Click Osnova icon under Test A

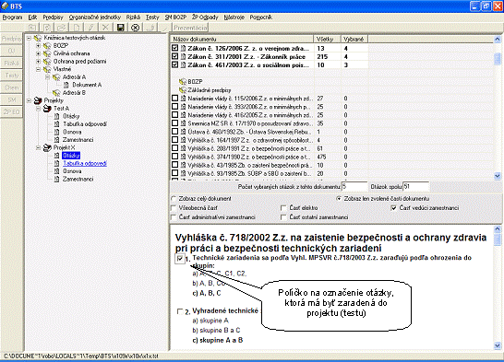pyautogui.click(x=56, y=132)
